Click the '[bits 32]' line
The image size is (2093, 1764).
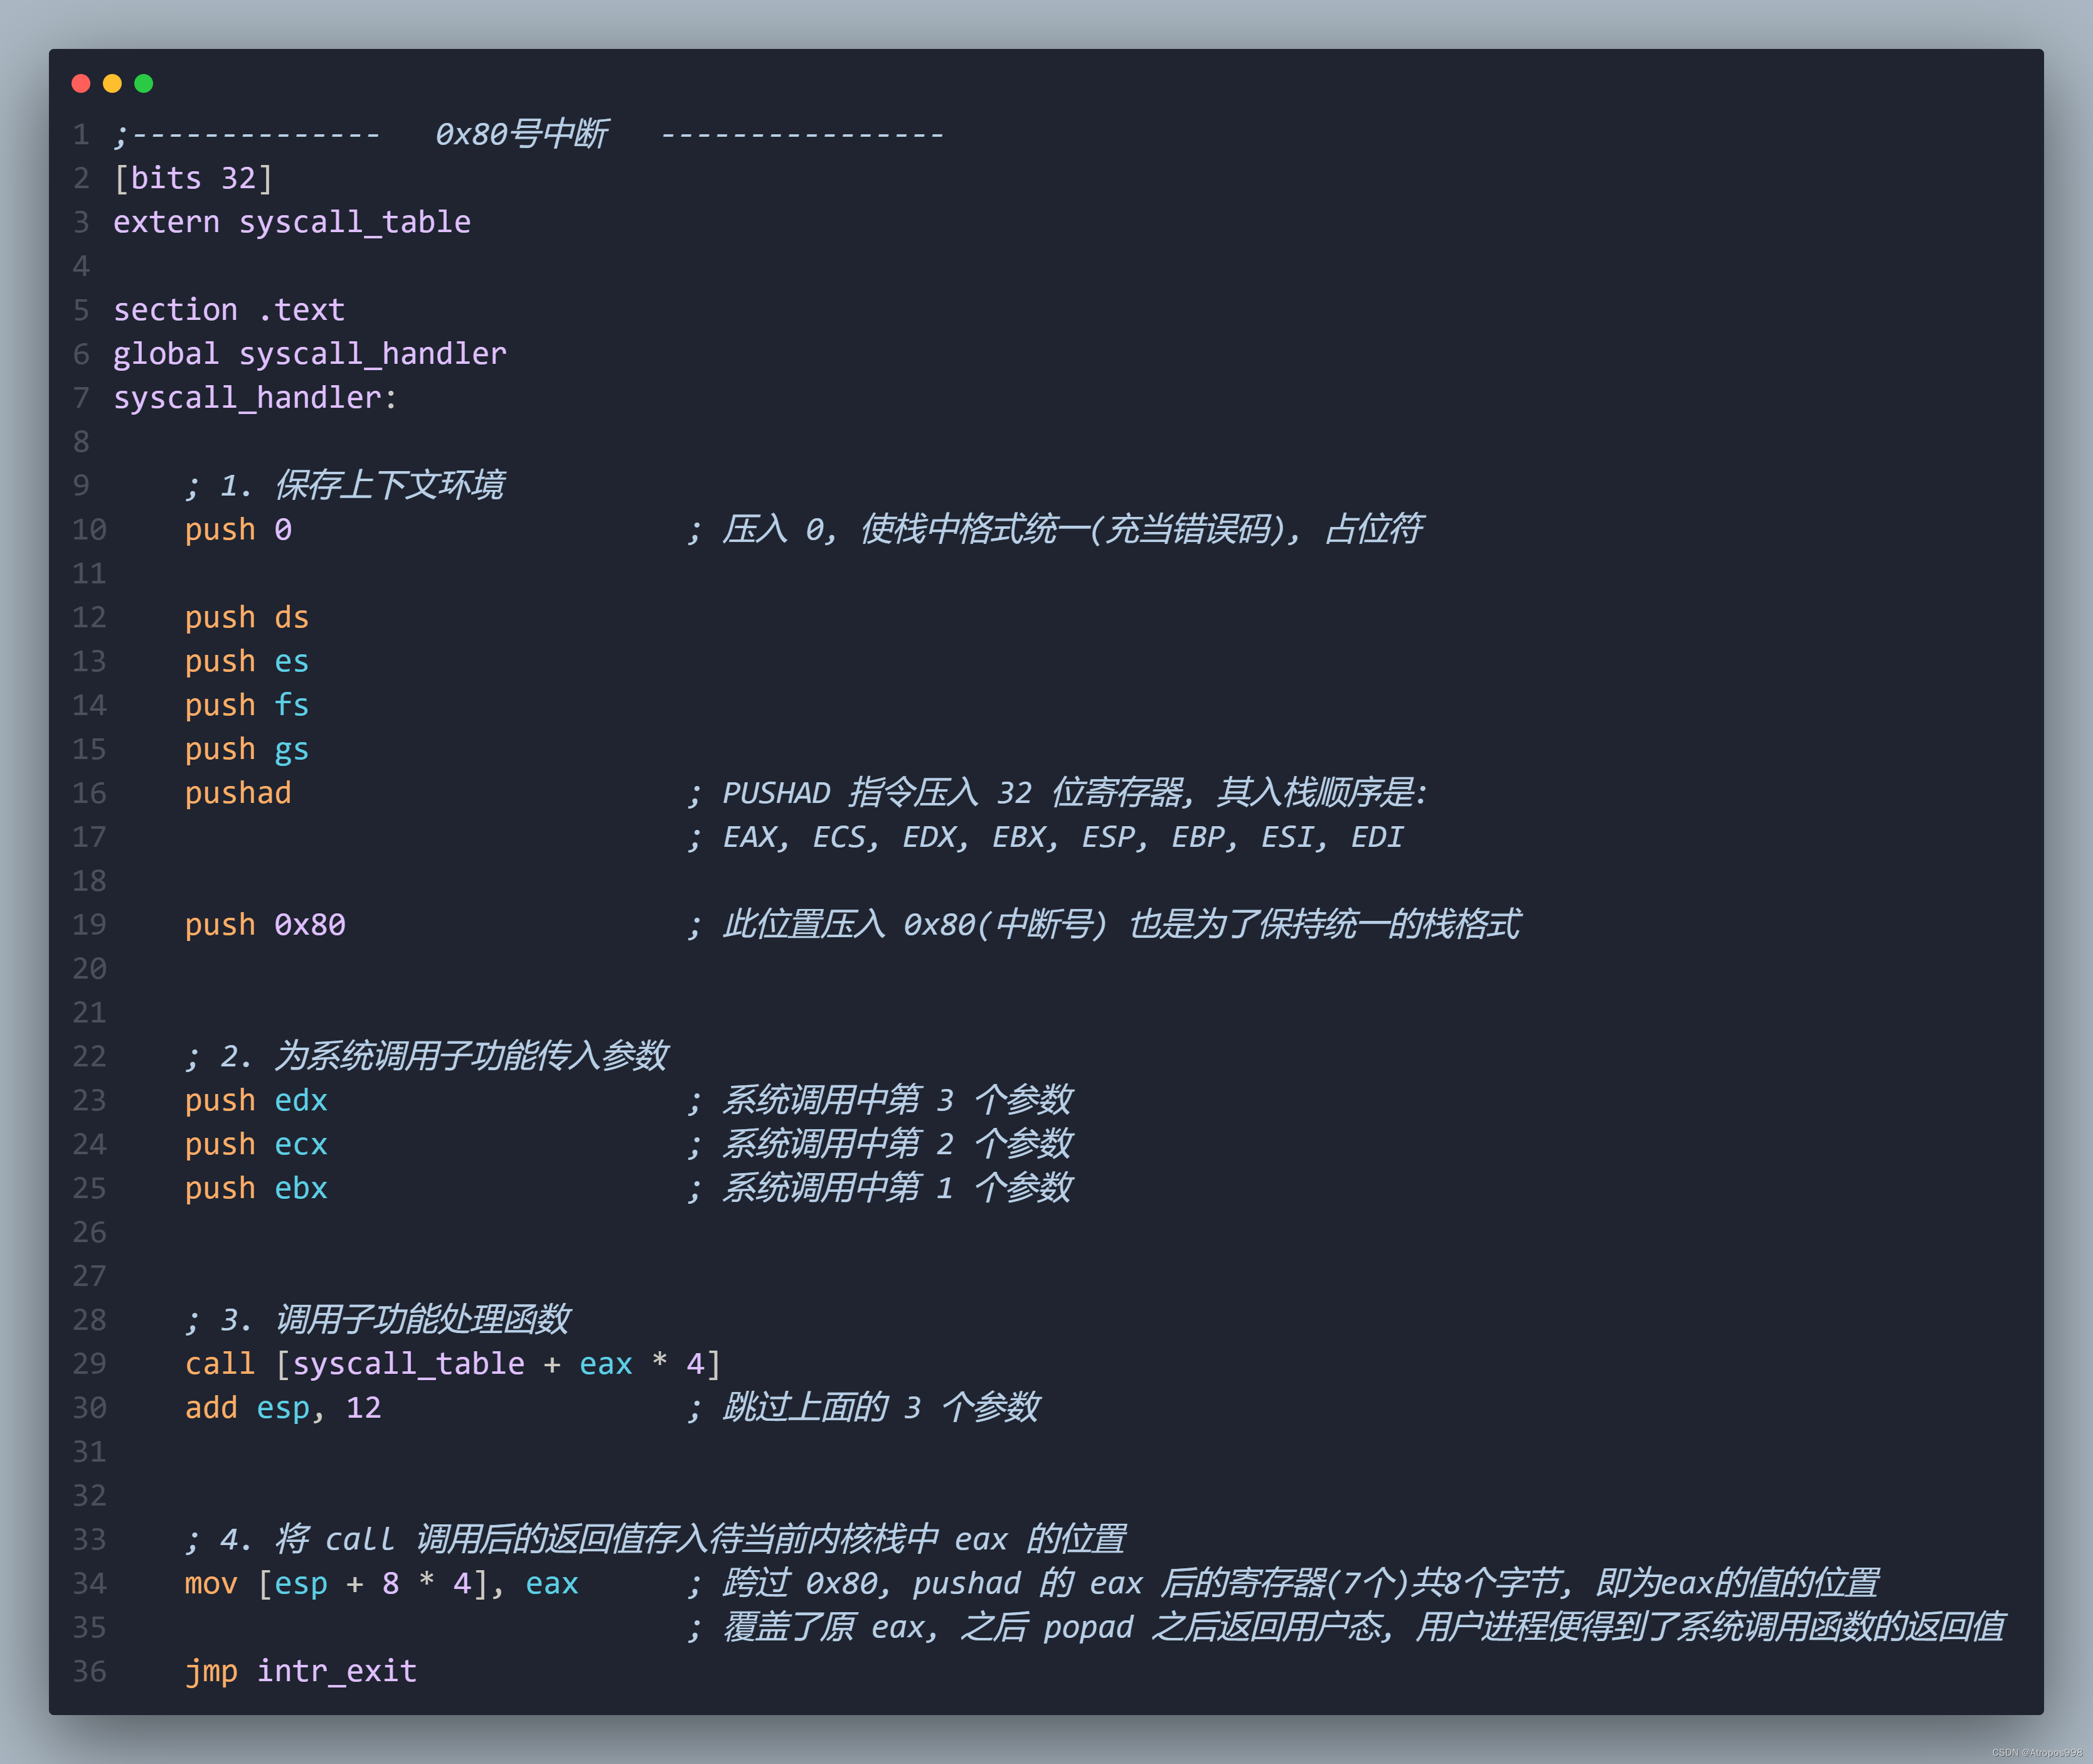(193, 178)
